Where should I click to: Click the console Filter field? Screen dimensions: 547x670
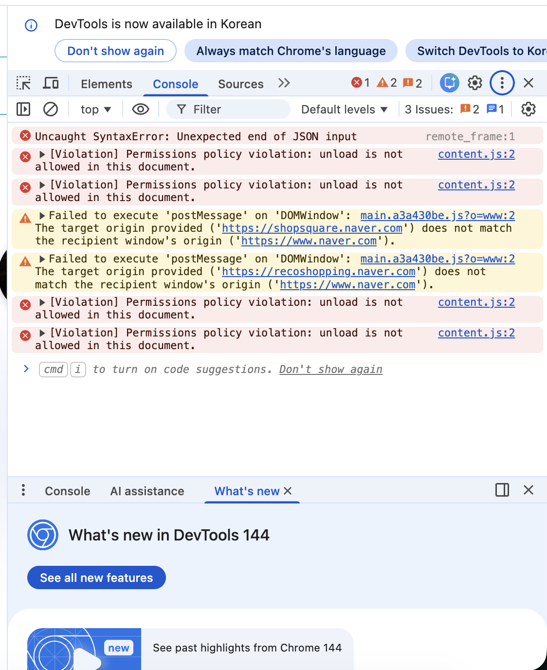pos(228,110)
